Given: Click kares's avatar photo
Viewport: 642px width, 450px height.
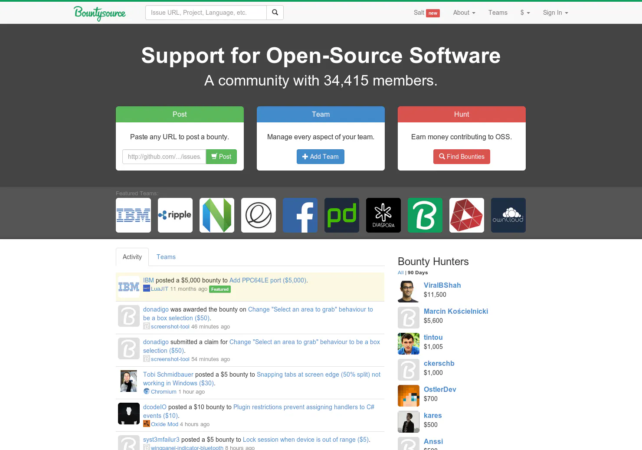Looking at the screenshot, I should pyautogui.click(x=409, y=422).
